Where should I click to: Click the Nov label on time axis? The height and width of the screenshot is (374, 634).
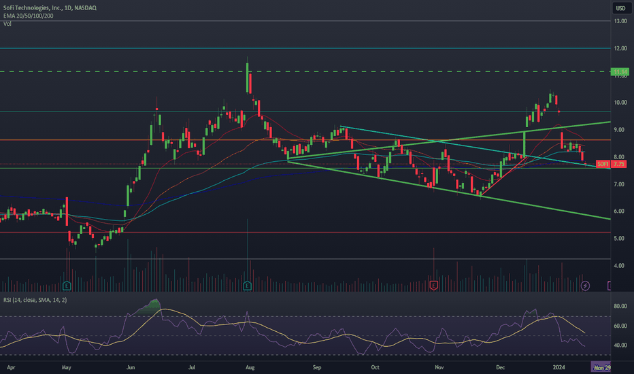tap(439, 367)
